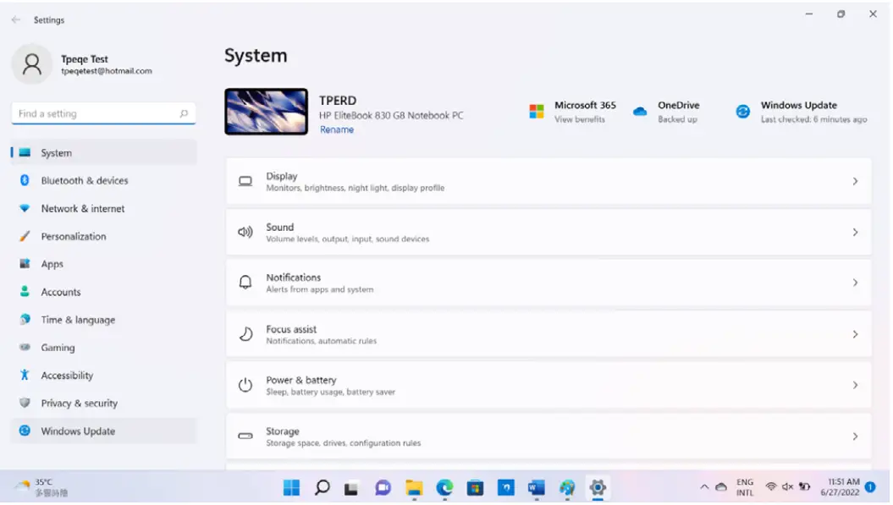
Task: Open Microsoft Word from the taskbar
Action: 536,487
